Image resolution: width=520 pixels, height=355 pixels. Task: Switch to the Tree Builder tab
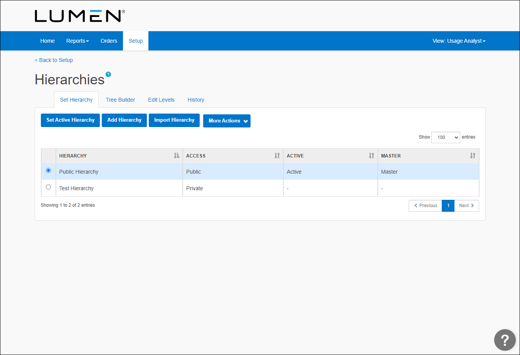pyautogui.click(x=120, y=100)
